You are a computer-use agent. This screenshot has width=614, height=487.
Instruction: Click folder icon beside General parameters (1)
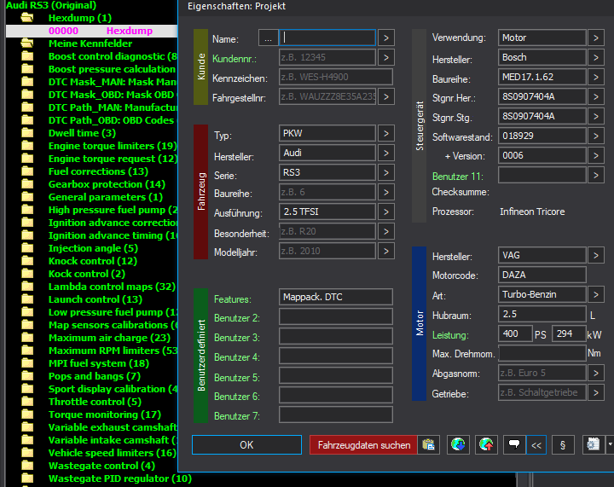[27, 197]
